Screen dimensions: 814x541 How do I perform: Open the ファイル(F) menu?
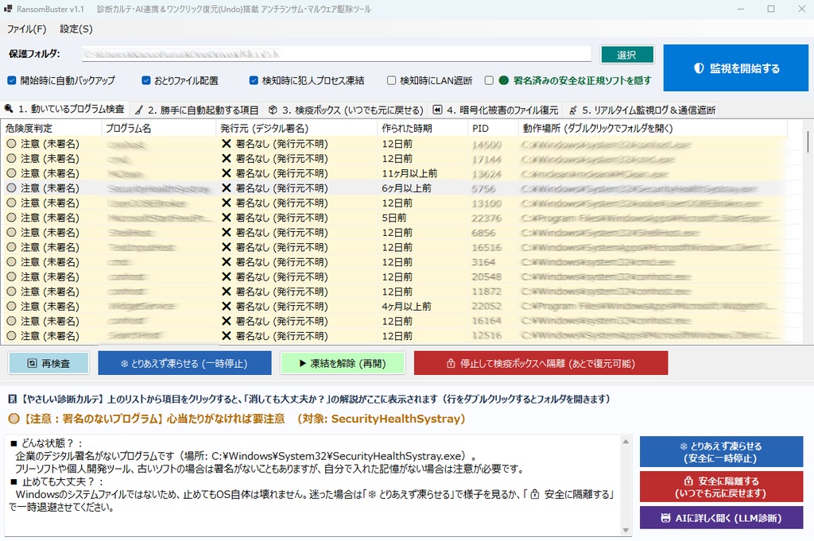[x=26, y=29]
